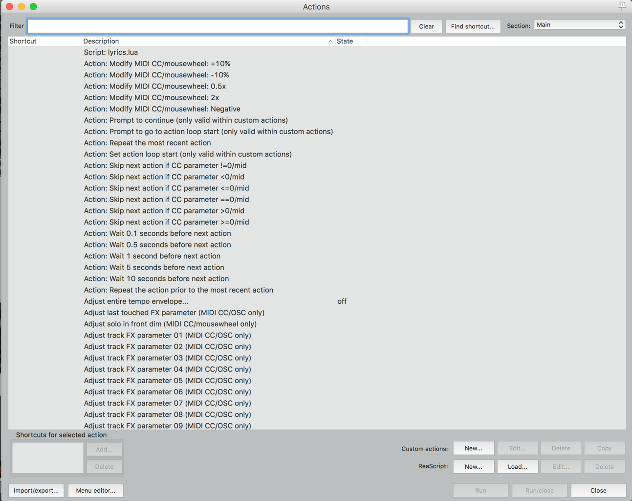Sort actions by Shortcut column header
The height and width of the screenshot is (501, 632).
44,41
